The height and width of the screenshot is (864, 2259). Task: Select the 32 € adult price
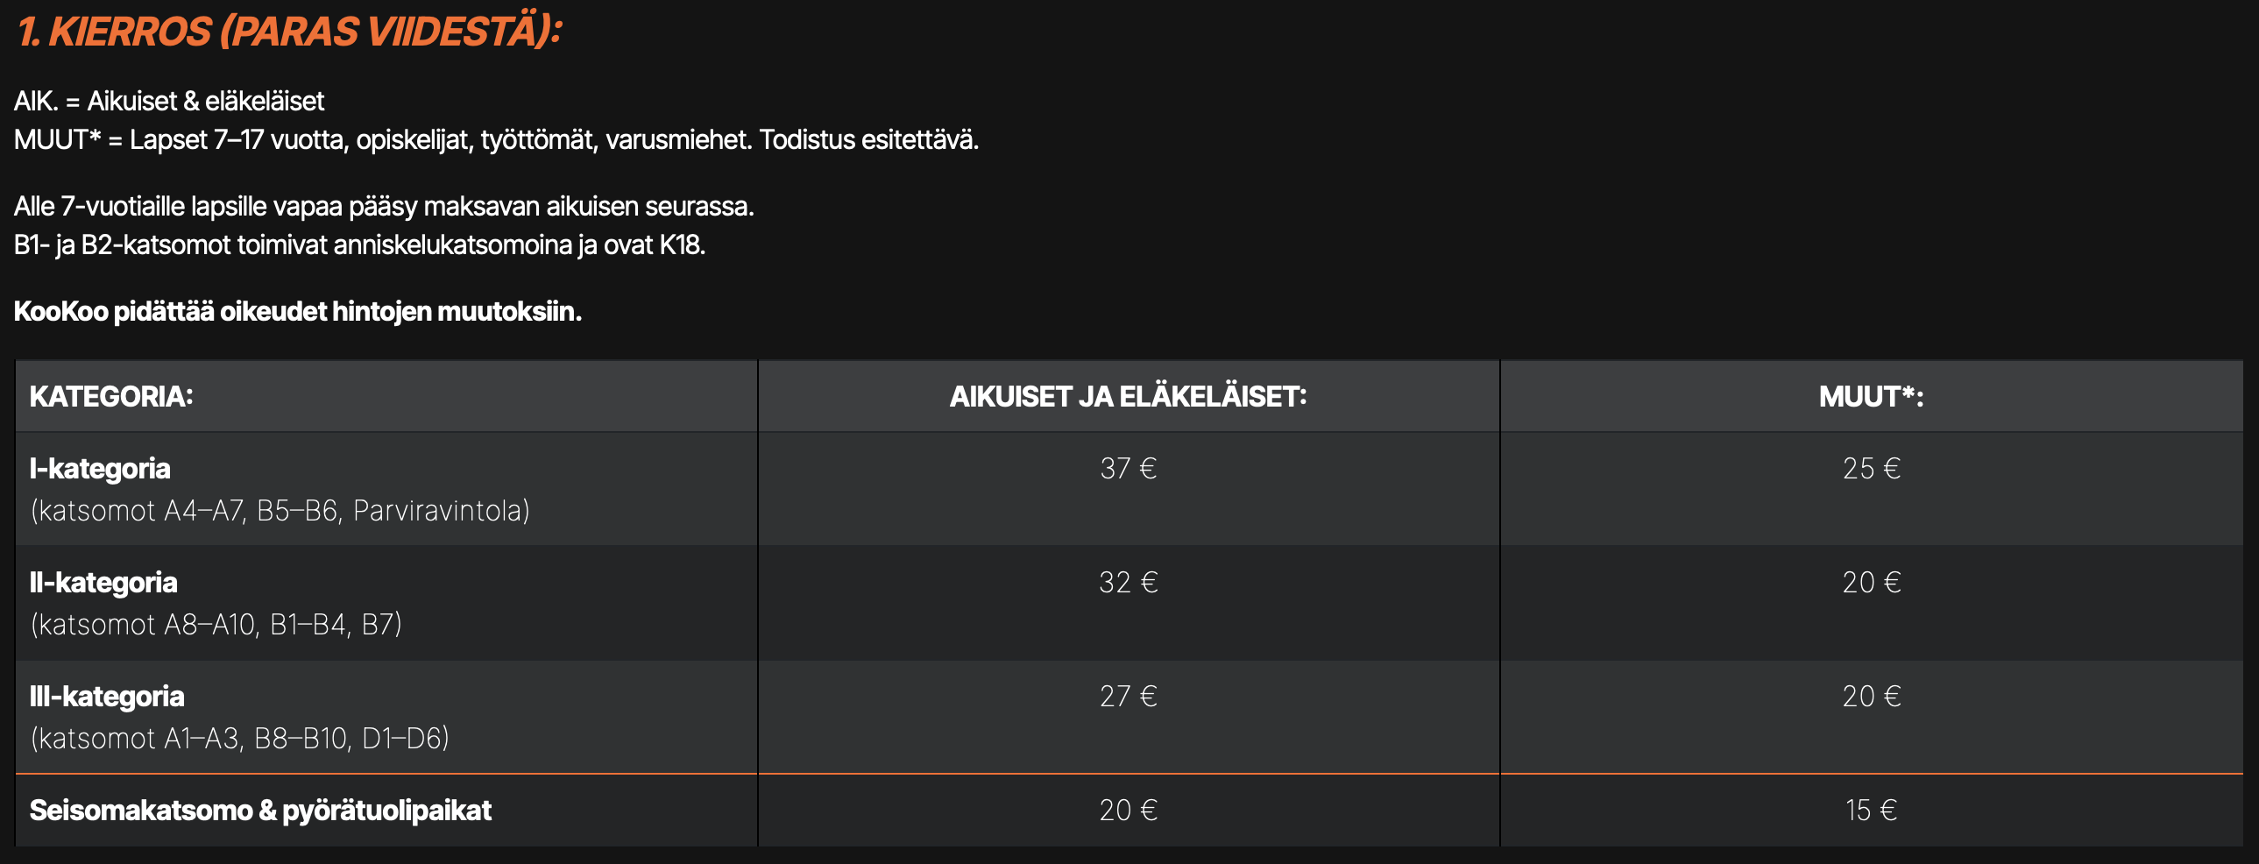(1128, 583)
